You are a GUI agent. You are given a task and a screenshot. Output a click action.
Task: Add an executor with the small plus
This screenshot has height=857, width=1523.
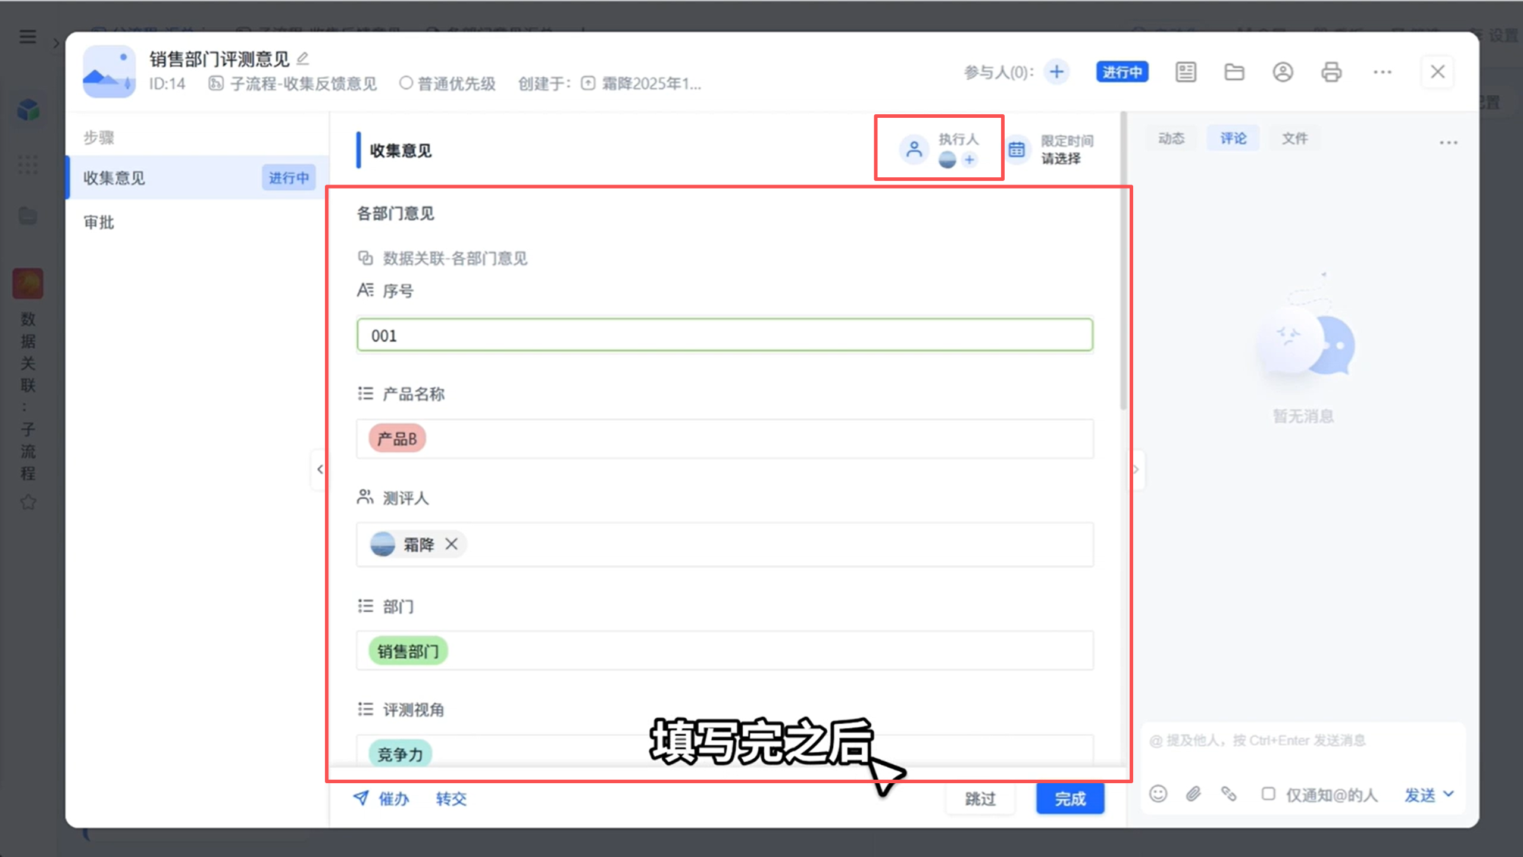pyautogui.click(x=970, y=159)
